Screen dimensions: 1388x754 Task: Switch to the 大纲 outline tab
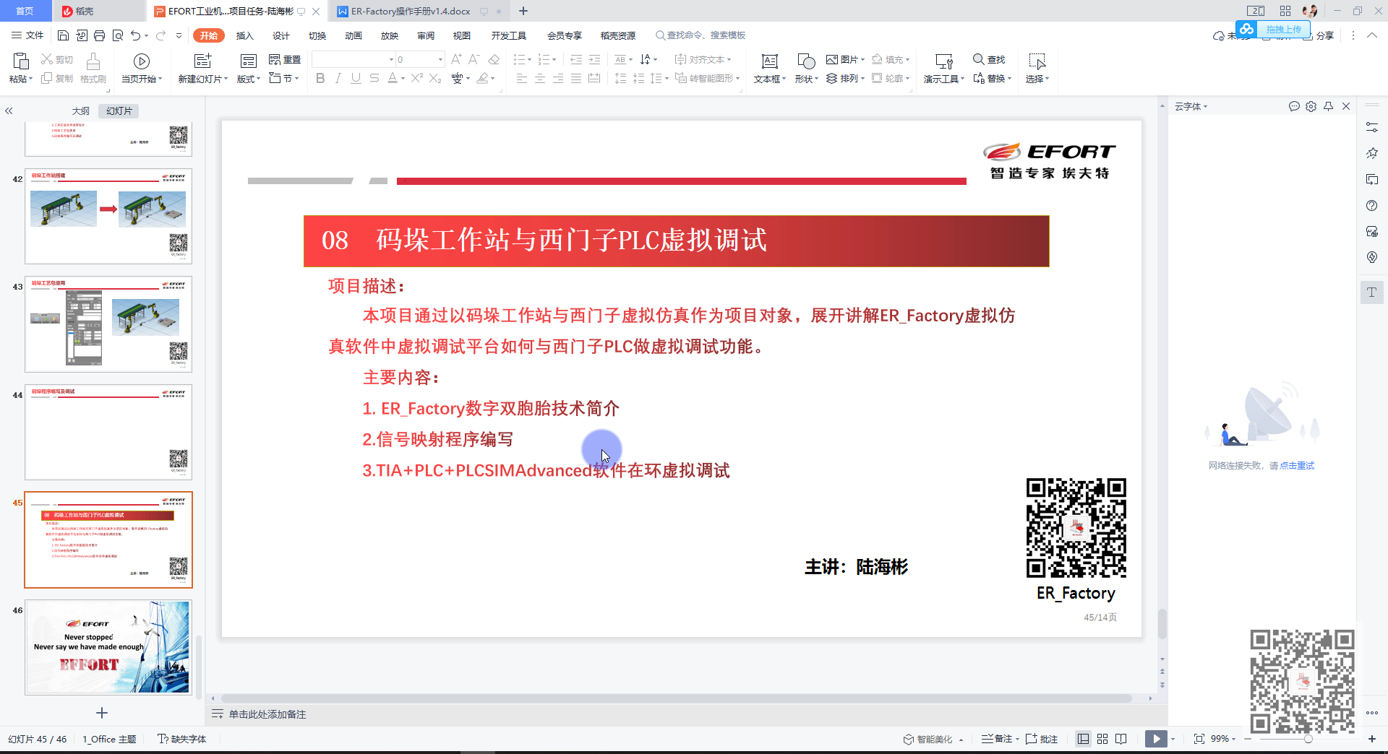[x=80, y=110]
